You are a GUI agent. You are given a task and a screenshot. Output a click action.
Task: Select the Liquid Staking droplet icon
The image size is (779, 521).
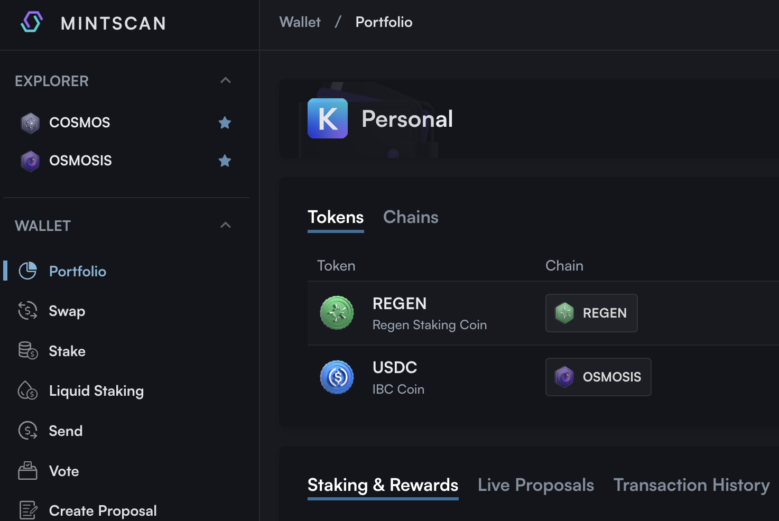[x=27, y=391]
